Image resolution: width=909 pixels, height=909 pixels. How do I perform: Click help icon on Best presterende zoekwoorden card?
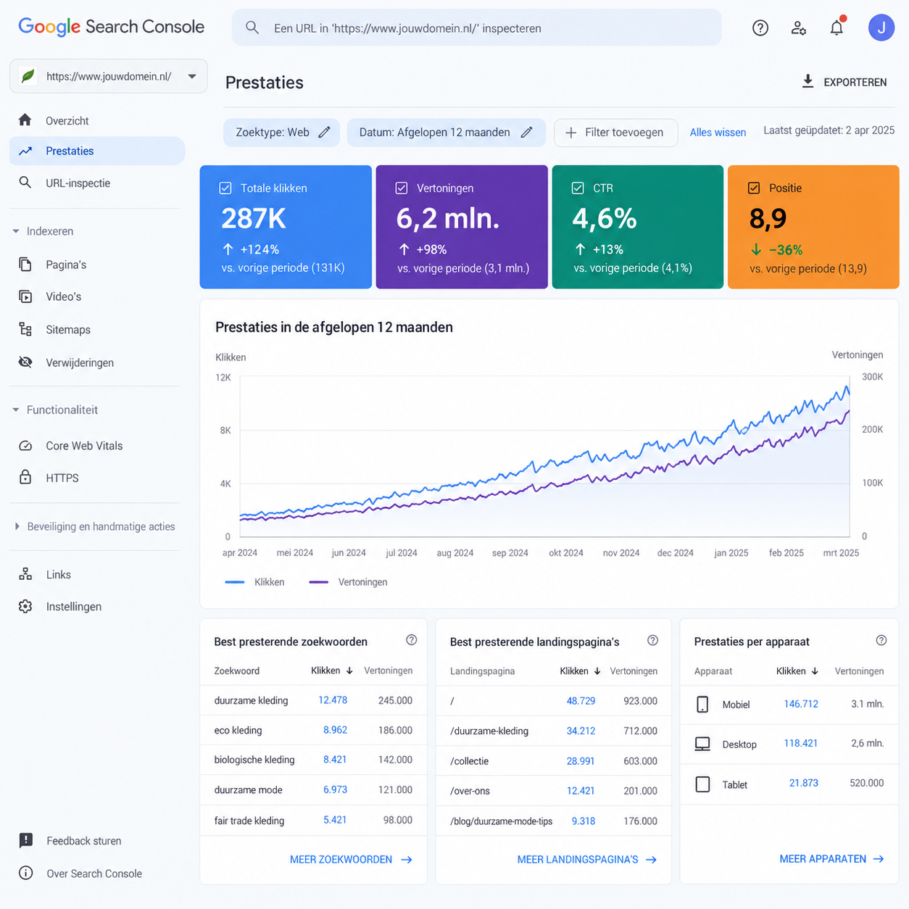tap(411, 640)
